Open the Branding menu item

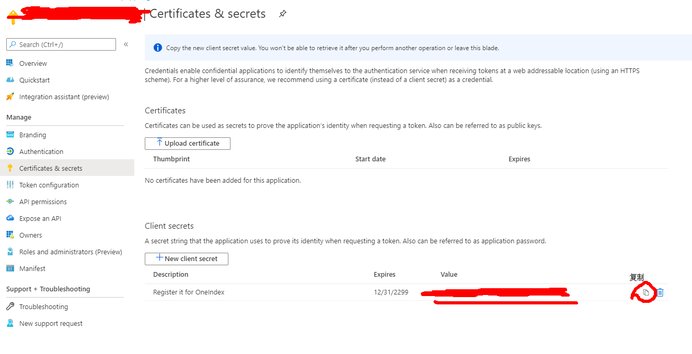pos(32,135)
